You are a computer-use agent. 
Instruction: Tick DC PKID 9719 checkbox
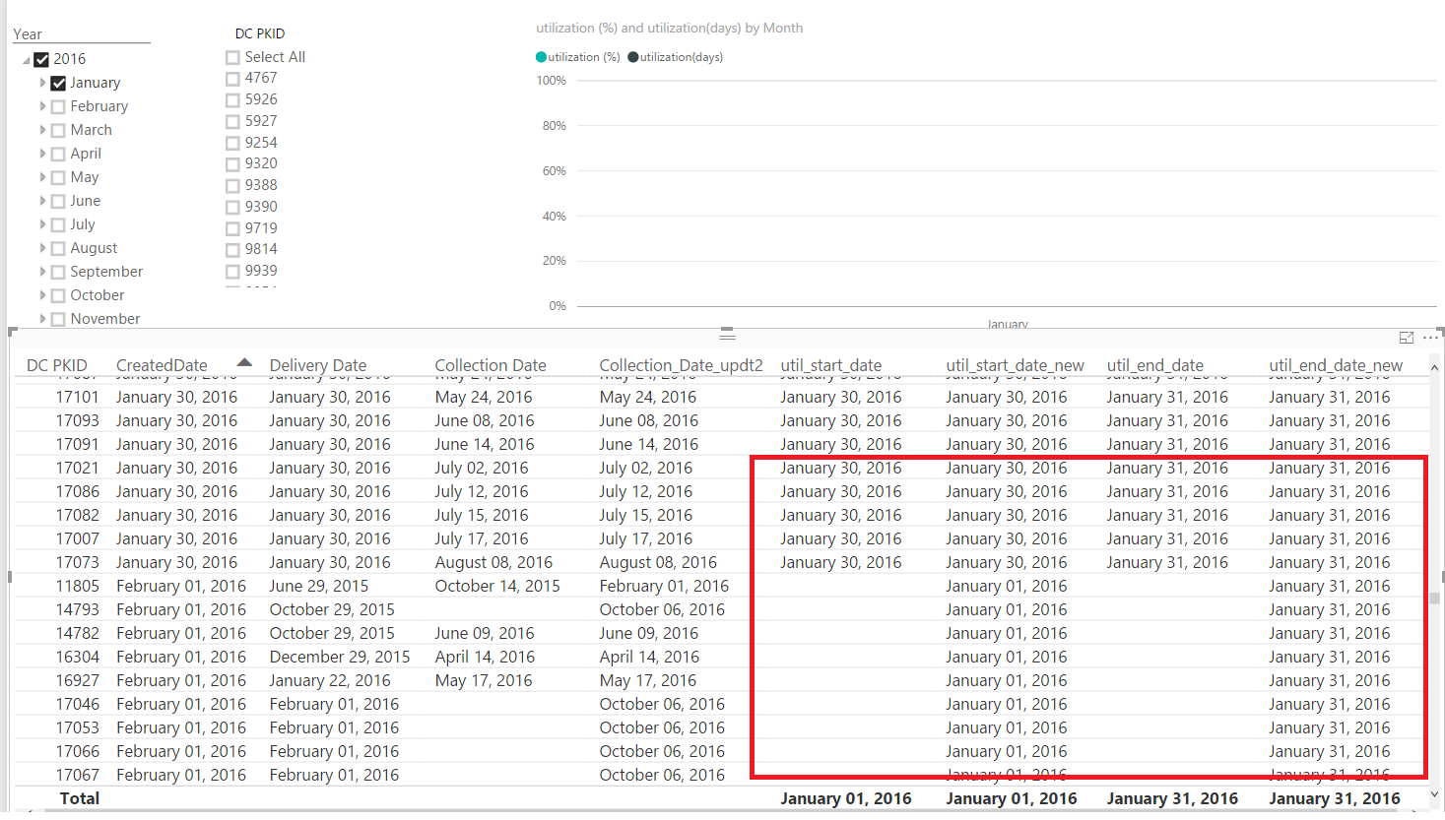pos(232,228)
